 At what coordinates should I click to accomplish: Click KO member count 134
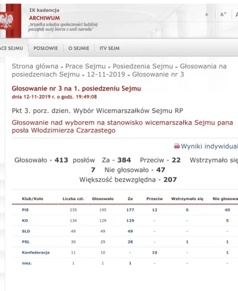click(73, 220)
